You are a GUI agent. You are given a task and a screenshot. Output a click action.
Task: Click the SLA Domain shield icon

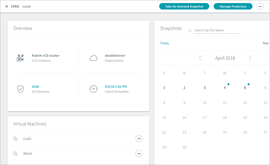coord(20,89)
